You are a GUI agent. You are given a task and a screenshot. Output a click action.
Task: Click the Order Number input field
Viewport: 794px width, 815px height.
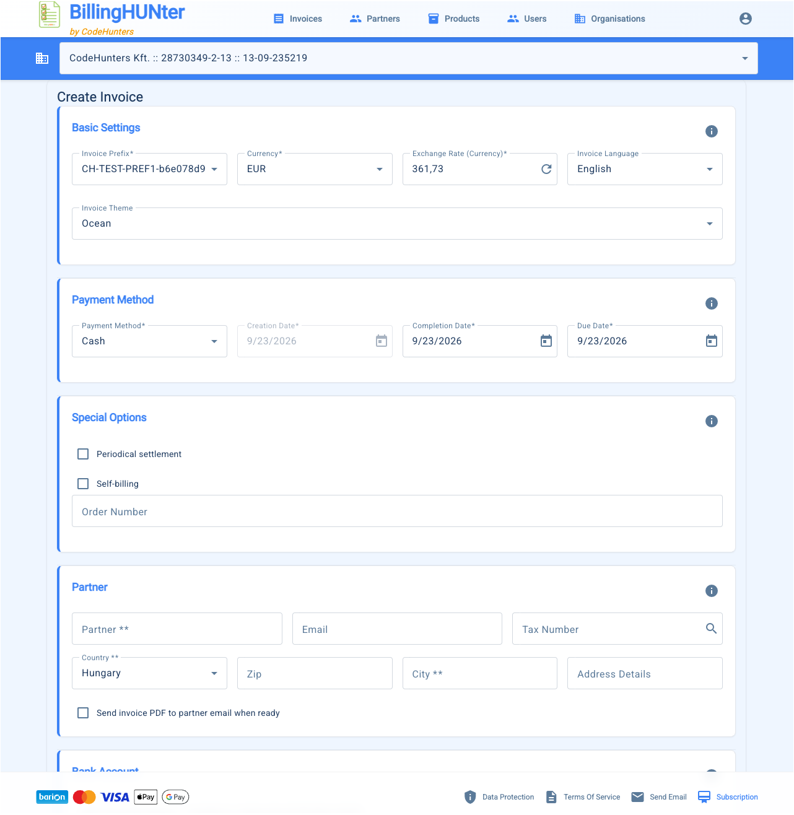[397, 511]
